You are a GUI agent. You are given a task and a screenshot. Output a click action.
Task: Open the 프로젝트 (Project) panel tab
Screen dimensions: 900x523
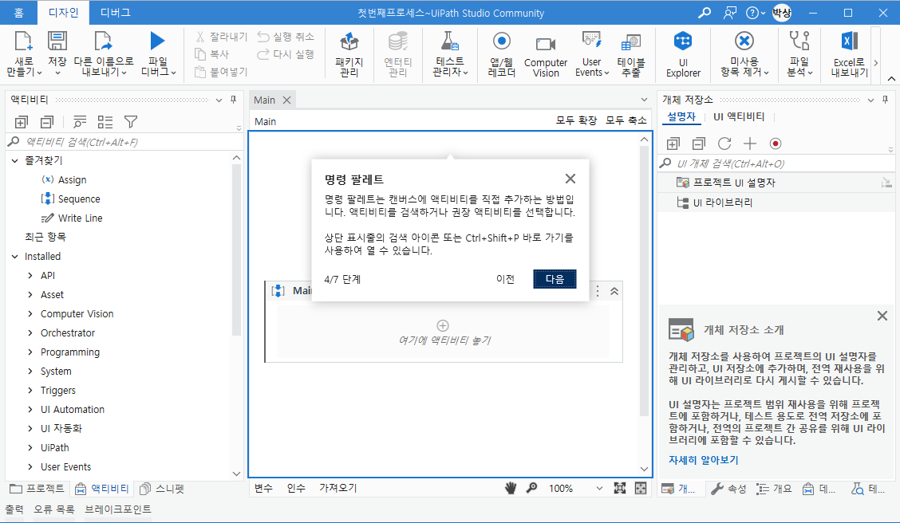pos(37,489)
